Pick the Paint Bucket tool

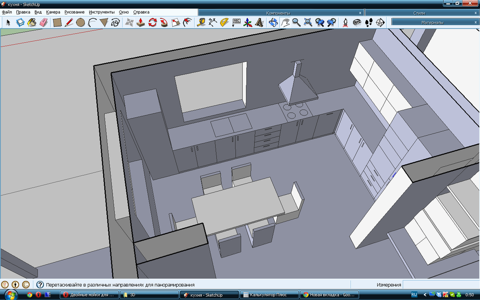pyautogui.click(x=32, y=23)
